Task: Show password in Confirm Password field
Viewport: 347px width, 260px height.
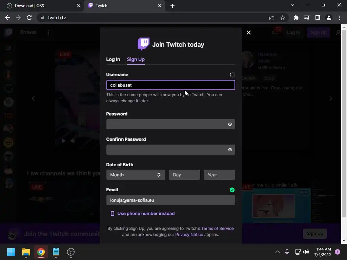Action: pyautogui.click(x=230, y=150)
